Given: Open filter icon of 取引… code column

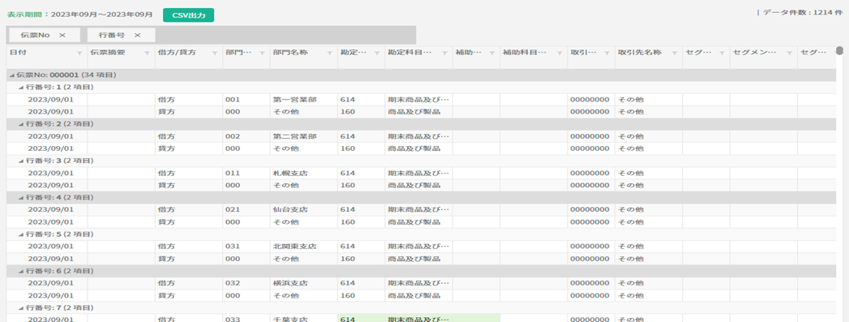Looking at the screenshot, I should [x=607, y=53].
